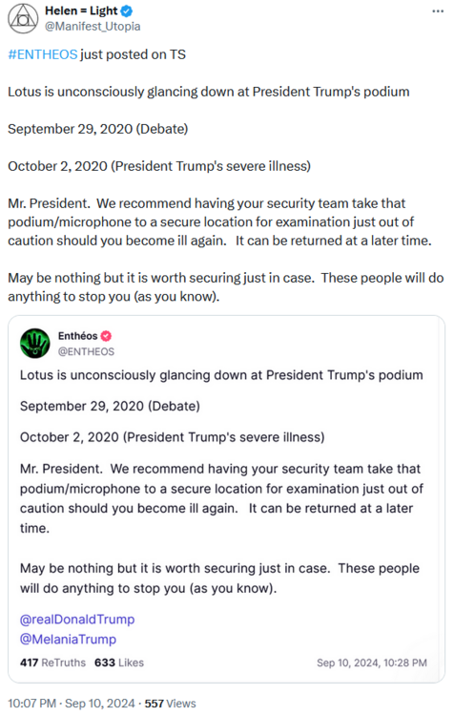
Task: View the 417 ReTruths count
Action: pyautogui.click(x=52, y=663)
